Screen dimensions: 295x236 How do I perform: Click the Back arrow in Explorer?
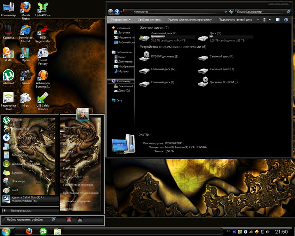(111, 12)
